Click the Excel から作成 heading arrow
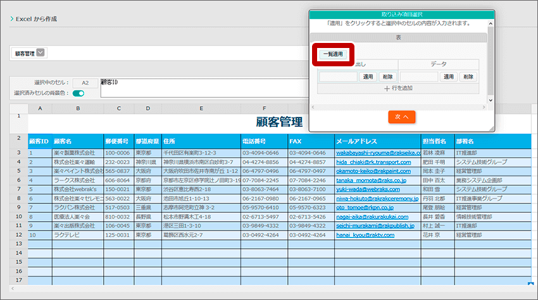The height and width of the screenshot is (300, 538). click(x=12, y=19)
